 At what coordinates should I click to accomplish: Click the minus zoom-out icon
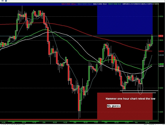(x=3, y=1)
